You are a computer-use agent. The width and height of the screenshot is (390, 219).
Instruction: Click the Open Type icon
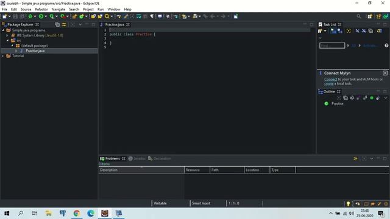pos(93,16)
